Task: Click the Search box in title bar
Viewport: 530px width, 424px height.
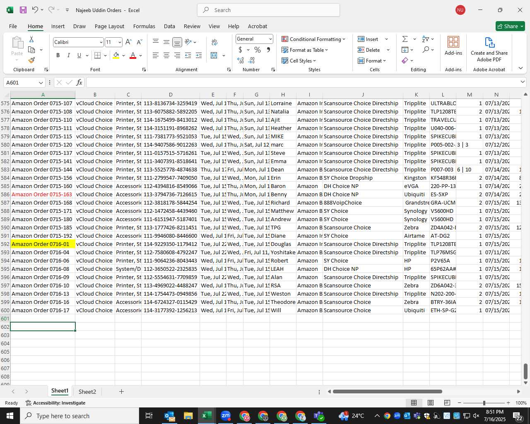Action: point(268,10)
